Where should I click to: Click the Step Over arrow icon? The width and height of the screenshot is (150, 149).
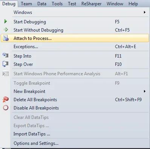pyautogui.click(x=6, y=64)
